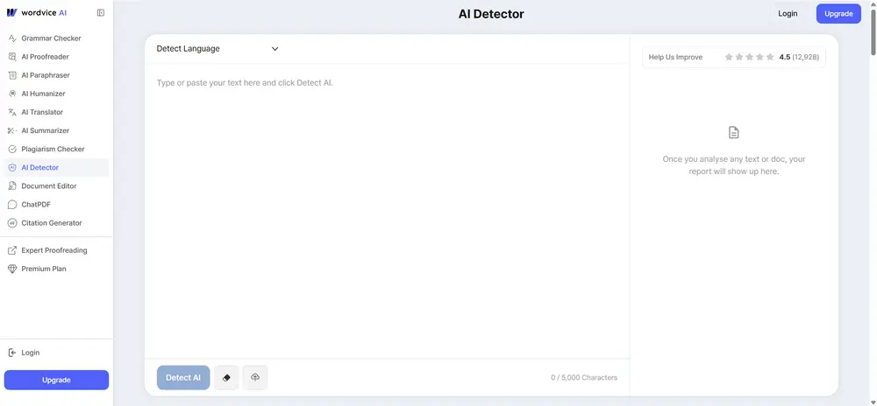The image size is (877, 406).
Task: Click the Document Editor icon
Action: pyautogui.click(x=12, y=185)
